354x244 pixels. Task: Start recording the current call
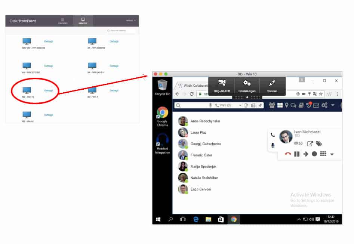click(314, 154)
